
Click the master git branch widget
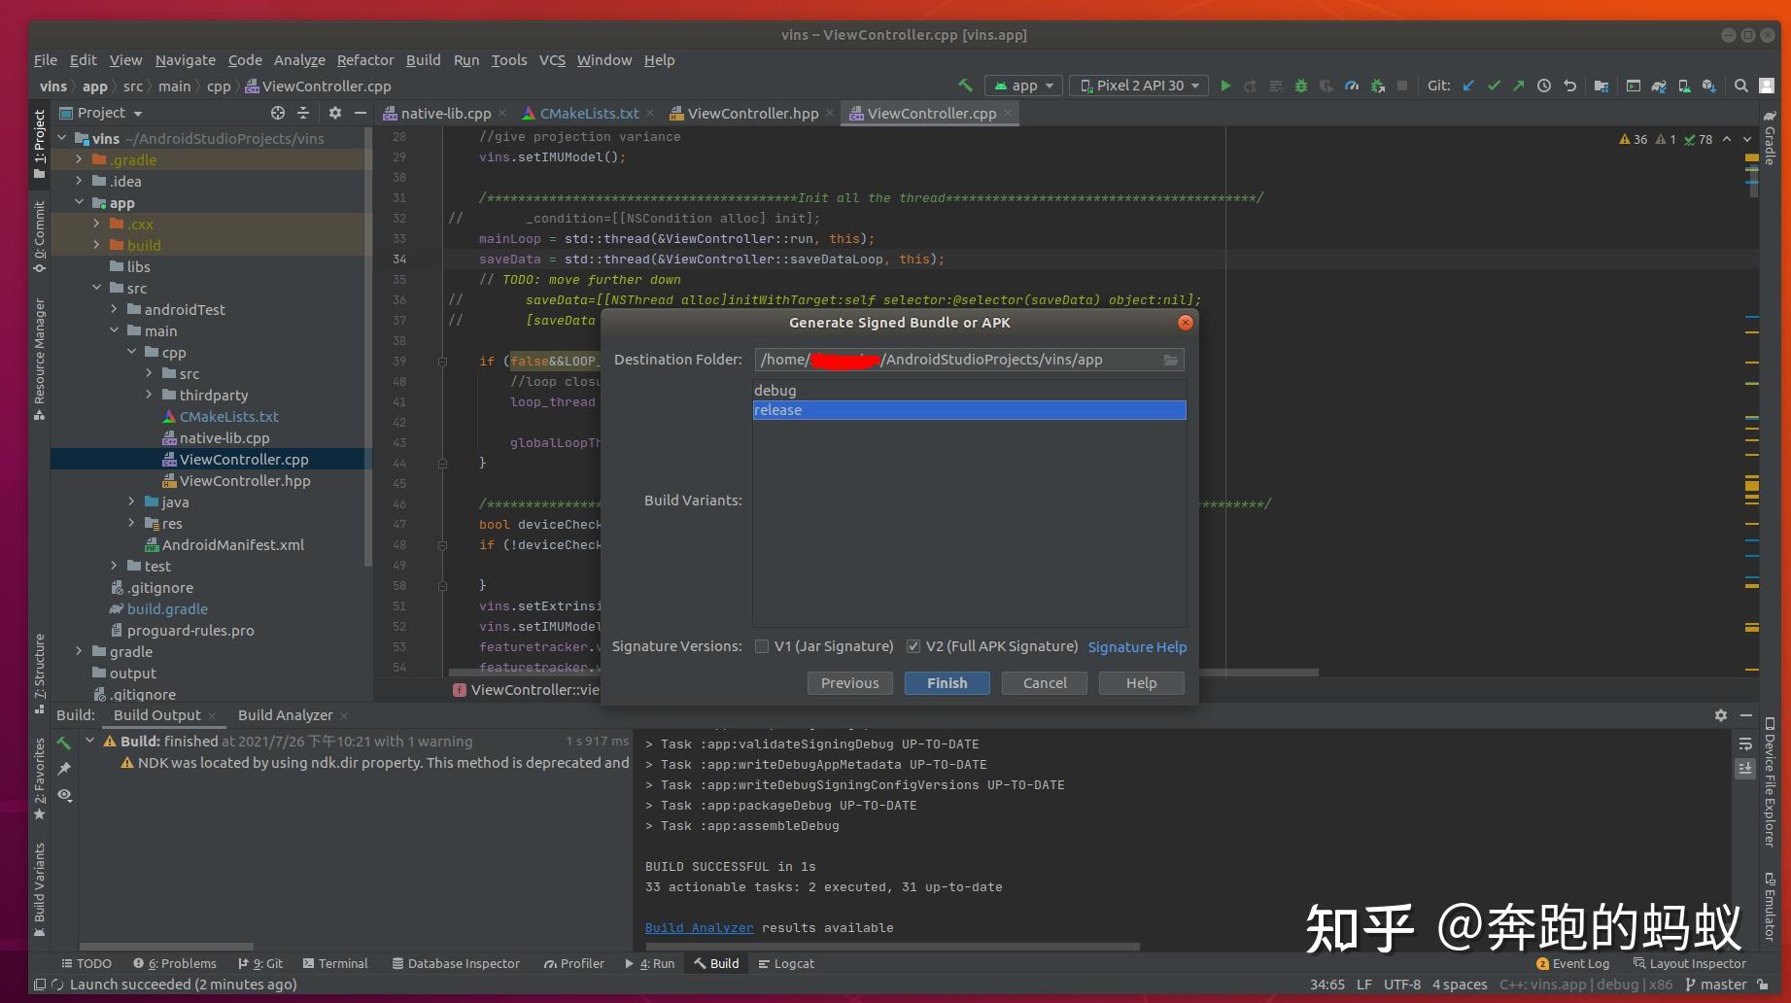tap(1717, 985)
